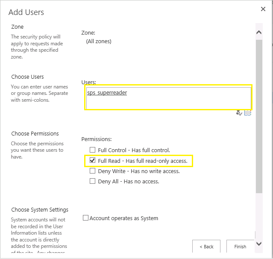
Task: Open the Browse address book icon
Action: (248, 113)
